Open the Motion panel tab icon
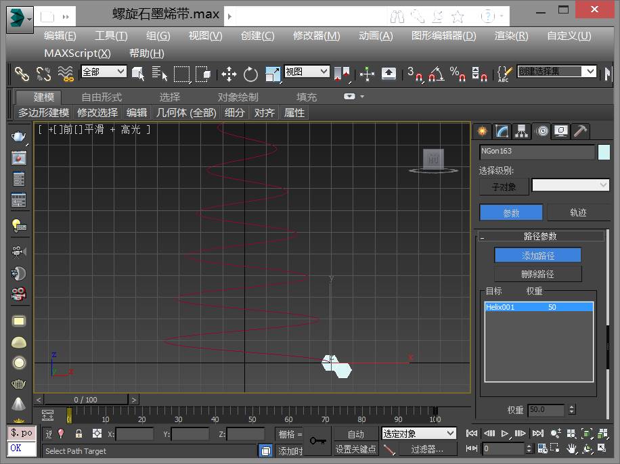Screen dimensions: 620x464 coord(541,131)
